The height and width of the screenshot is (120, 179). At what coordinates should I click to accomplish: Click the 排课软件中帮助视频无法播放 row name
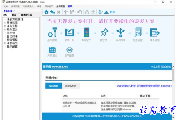80,104
